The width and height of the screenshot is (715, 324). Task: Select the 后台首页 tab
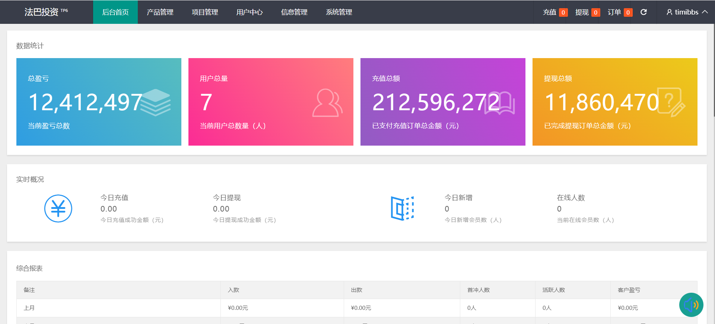[x=115, y=12]
